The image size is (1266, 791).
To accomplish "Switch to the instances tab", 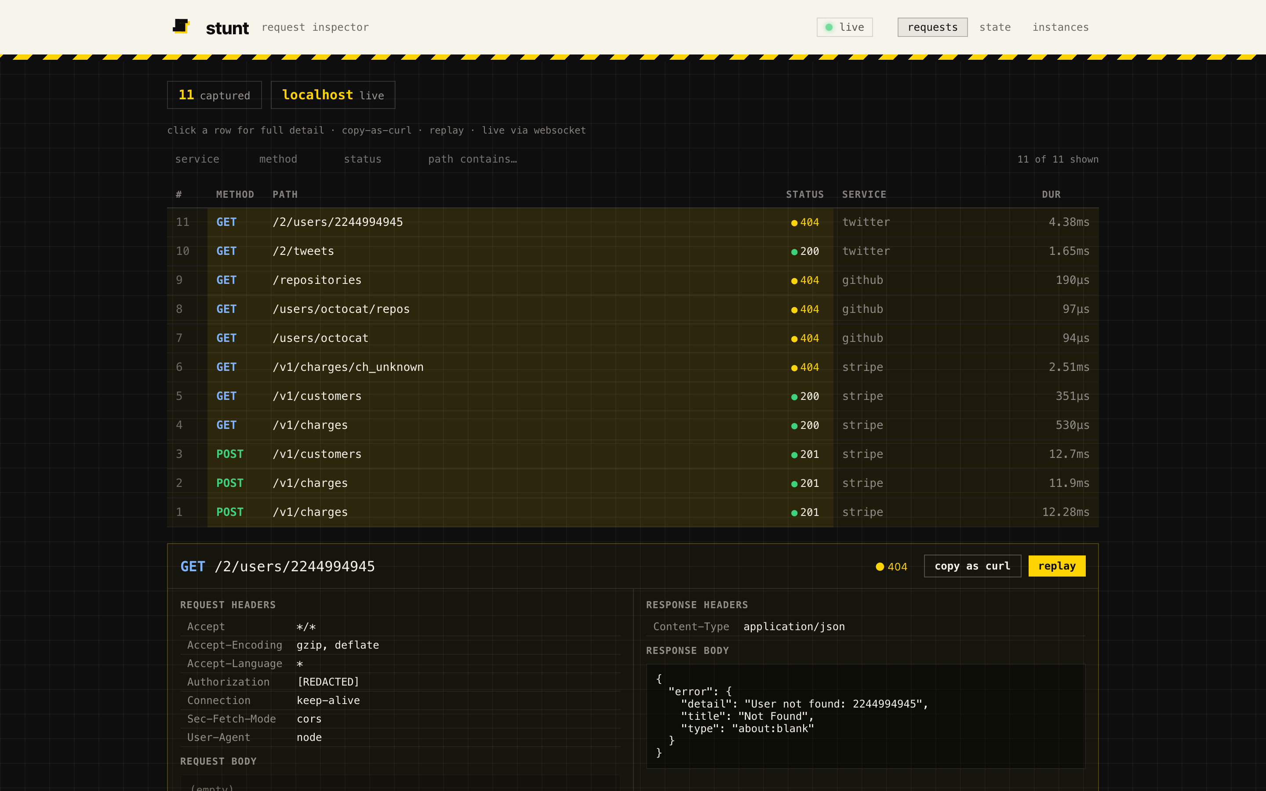I will [x=1060, y=27].
